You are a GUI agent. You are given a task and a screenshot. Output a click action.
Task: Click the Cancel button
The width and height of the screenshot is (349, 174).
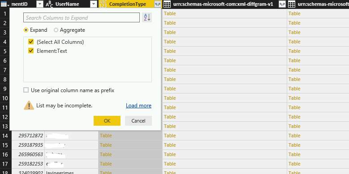(x=138, y=121)
